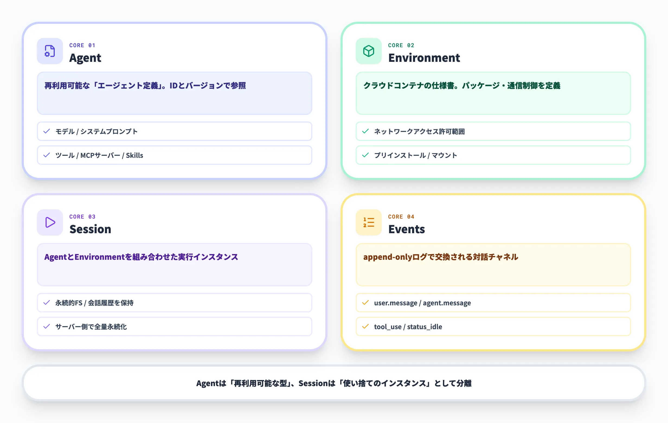Expand the Agent description panel

point(174,94)
